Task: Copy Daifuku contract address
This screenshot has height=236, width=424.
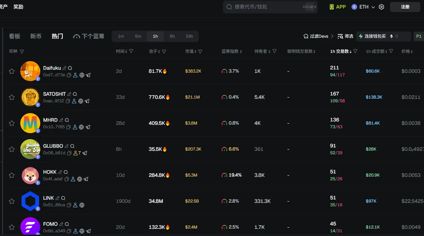Action: pyautogui.click(x=69, y=75)
